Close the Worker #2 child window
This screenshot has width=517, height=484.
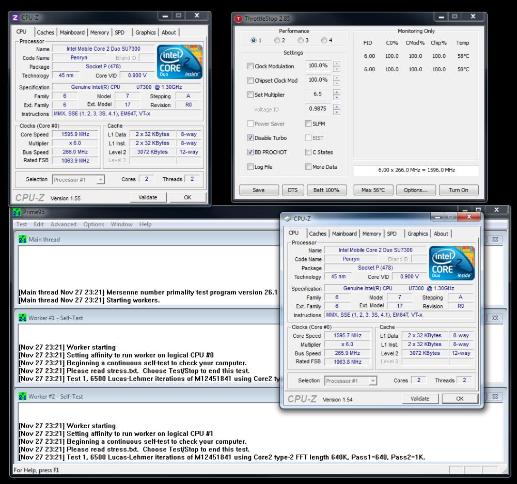point(495,396)
